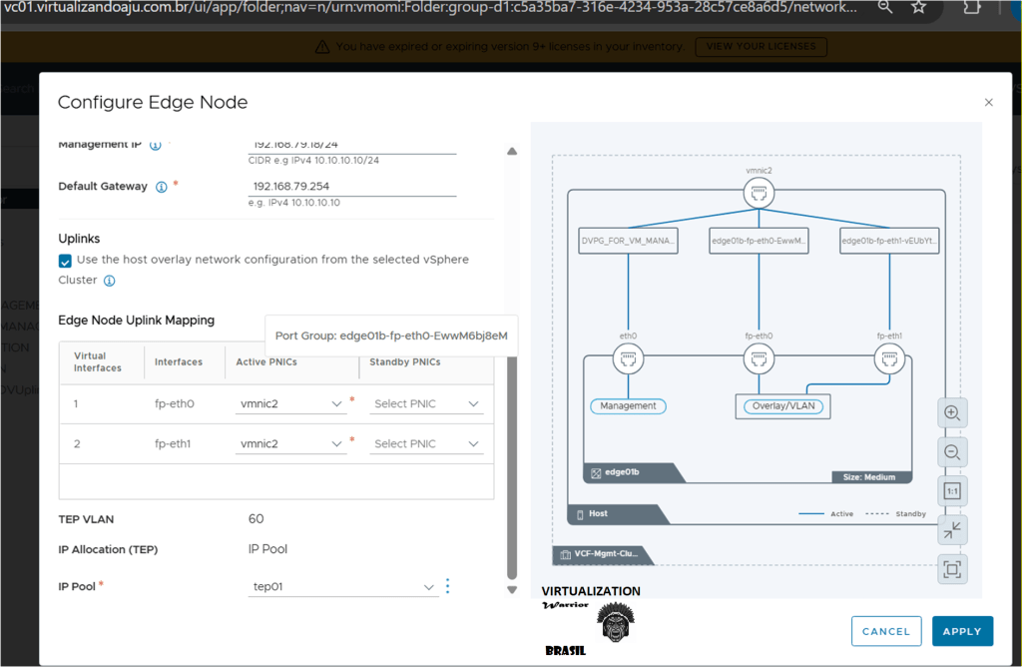This screenshot has width=1022, height=667.
Task: Open Active PNICs dropdown for fp-eth1
Action: (x=290, y=443)
